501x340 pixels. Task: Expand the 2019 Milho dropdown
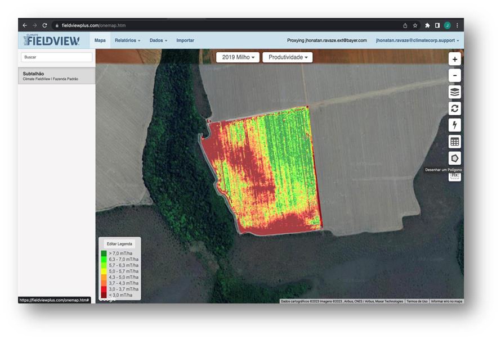(x=237, y=57)
